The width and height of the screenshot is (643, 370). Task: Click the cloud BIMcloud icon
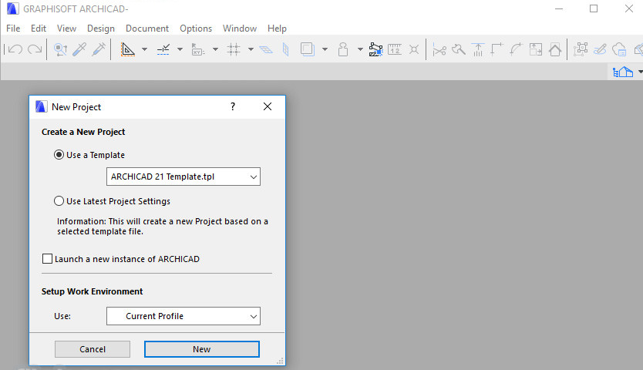(619, 49)
